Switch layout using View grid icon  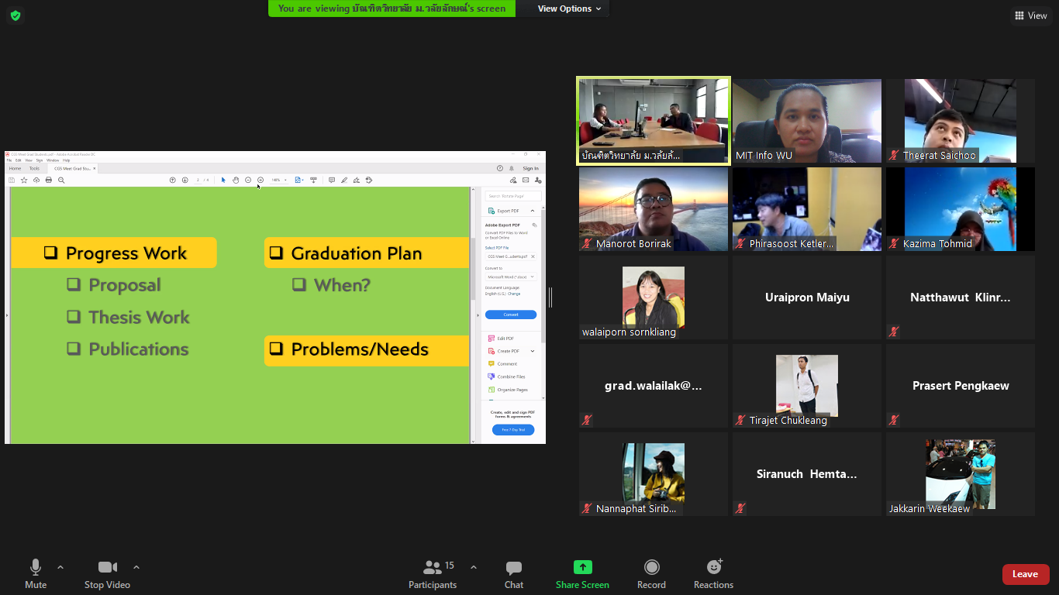[x=1030, y=15]
